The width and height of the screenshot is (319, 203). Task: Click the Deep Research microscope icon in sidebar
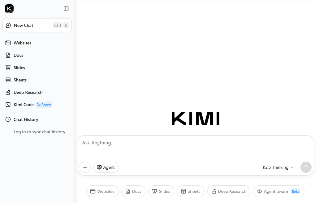[x=8, y=93]
